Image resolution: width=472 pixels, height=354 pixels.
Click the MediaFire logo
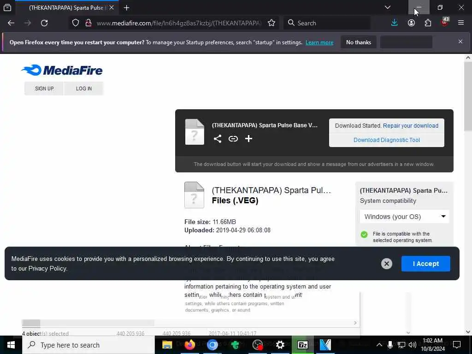click(62, 70)
